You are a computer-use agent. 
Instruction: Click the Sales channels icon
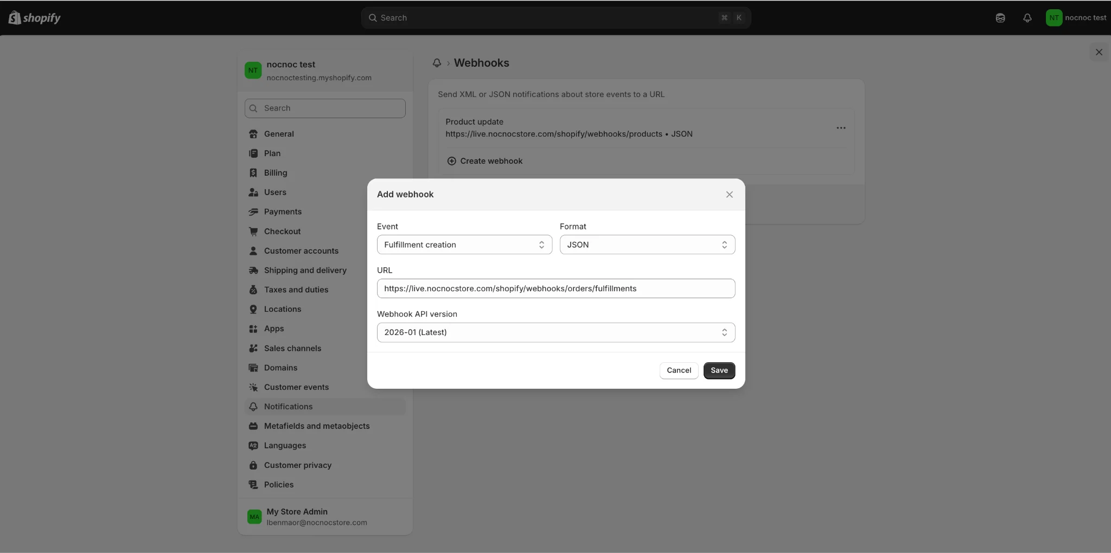click(x=253, y=348)
